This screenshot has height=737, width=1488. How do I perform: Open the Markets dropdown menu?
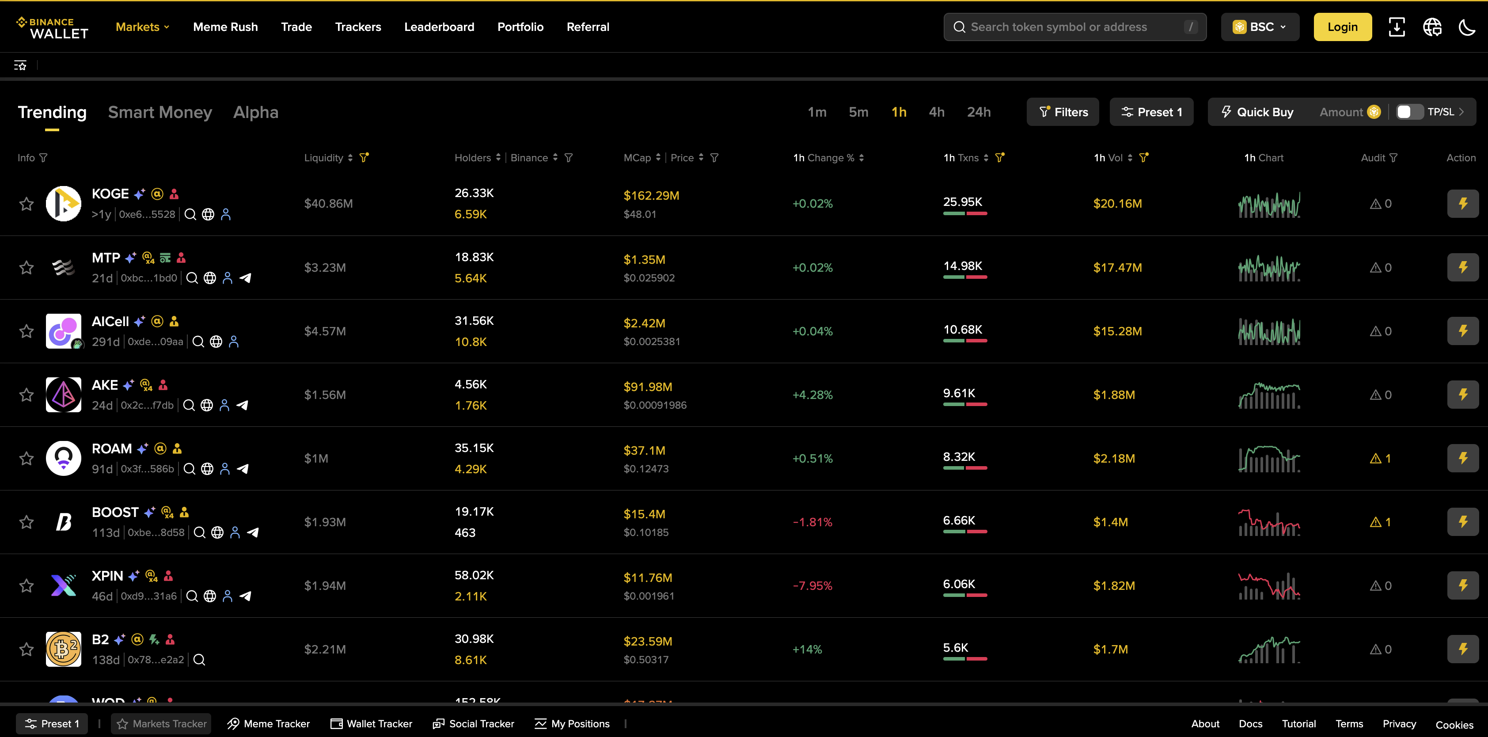click(143, 27)
